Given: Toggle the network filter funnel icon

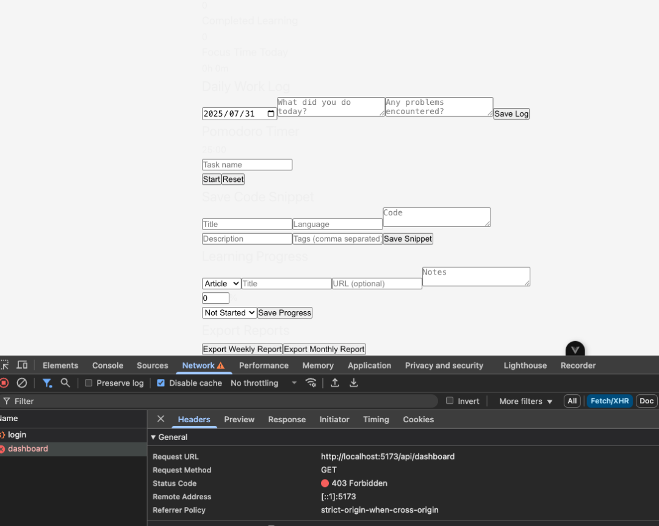Looking at the screenshot, I should (x=47, y=383).
